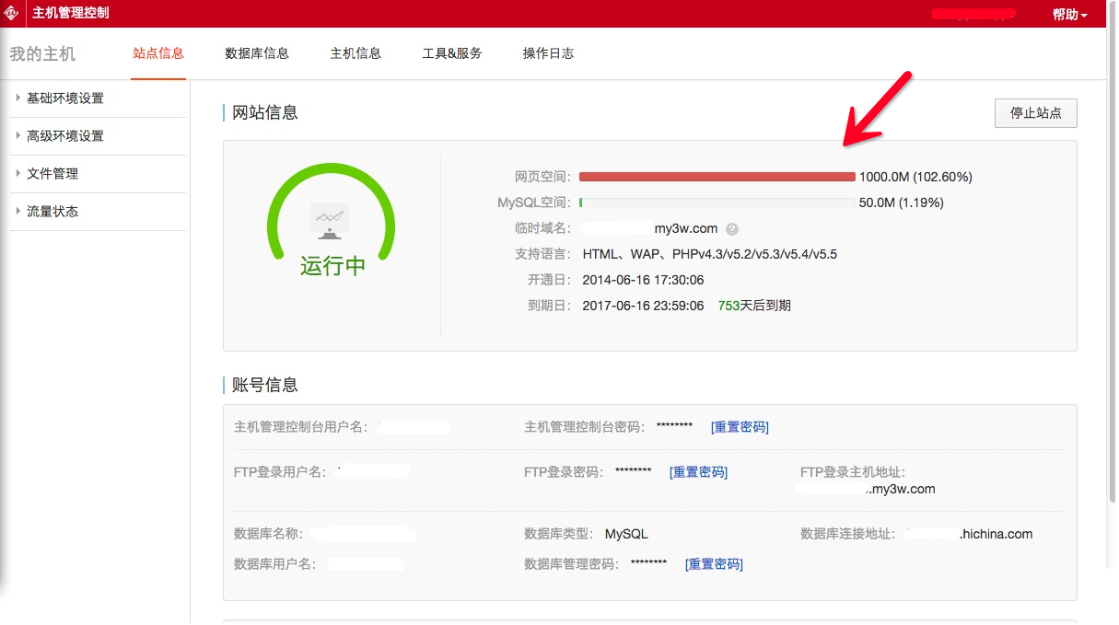The height and width of the screenshot is (625, 1119).
Task: Open the 帮助 dropdown menu
Action: pos(1069,15)
